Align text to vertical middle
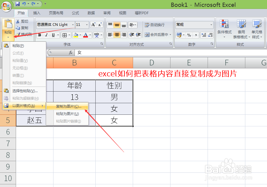 117,25
